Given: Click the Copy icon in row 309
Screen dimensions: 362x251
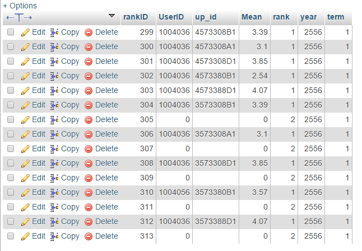Looking at the screenshot, I should pos(54,178).
